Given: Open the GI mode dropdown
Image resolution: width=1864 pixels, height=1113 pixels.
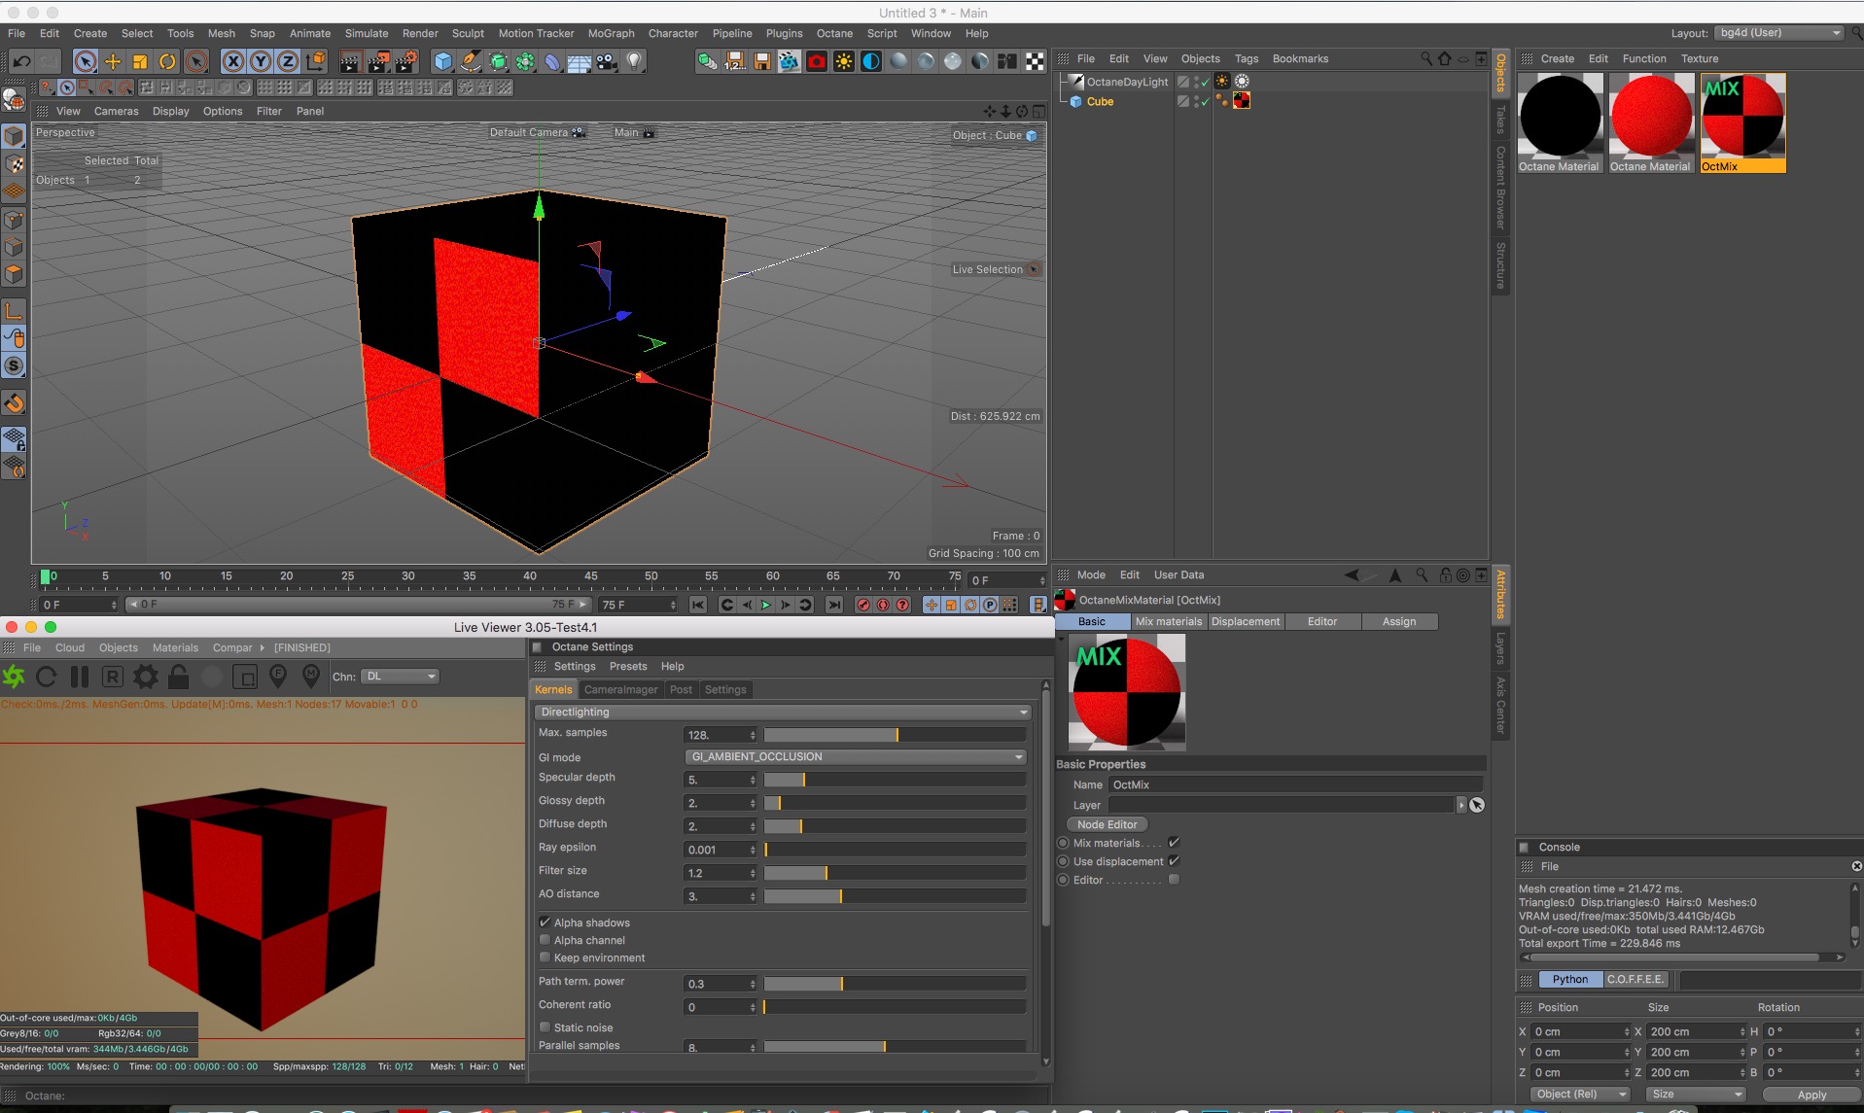Looking at the screenshot, I should click(x=856, y=757).
